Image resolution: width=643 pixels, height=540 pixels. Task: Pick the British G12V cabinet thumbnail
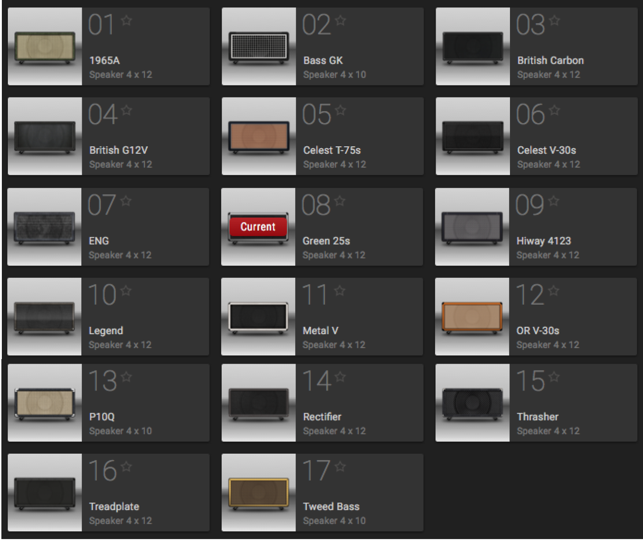tap(45, 136)
